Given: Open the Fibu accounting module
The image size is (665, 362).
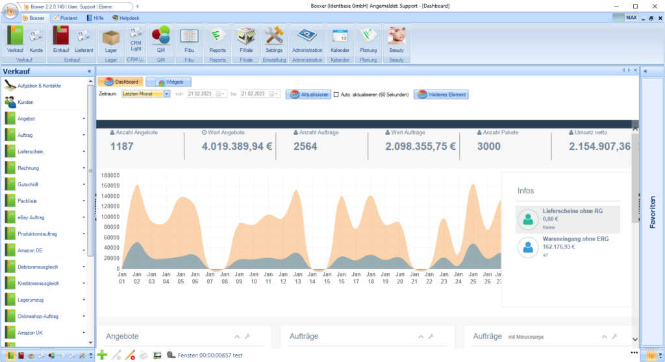Looking at the screenshot, I should [x=189, y=40].
